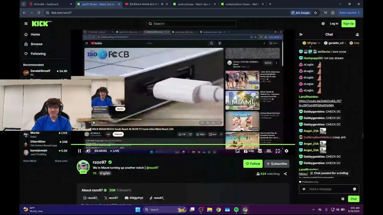Screen dimensions: 383x215
Task: Click the English language tag
Action: (105, 173)
